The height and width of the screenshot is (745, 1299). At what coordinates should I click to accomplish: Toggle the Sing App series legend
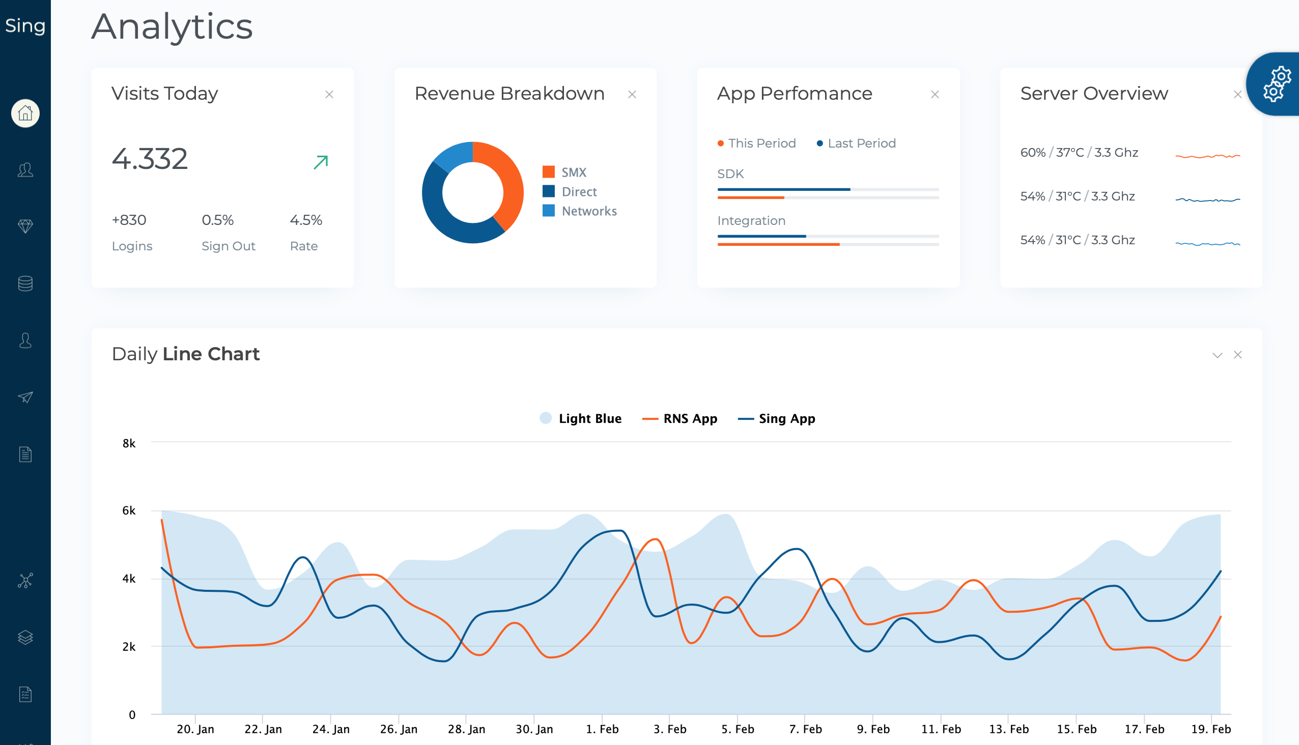click(x=776, y=418)
